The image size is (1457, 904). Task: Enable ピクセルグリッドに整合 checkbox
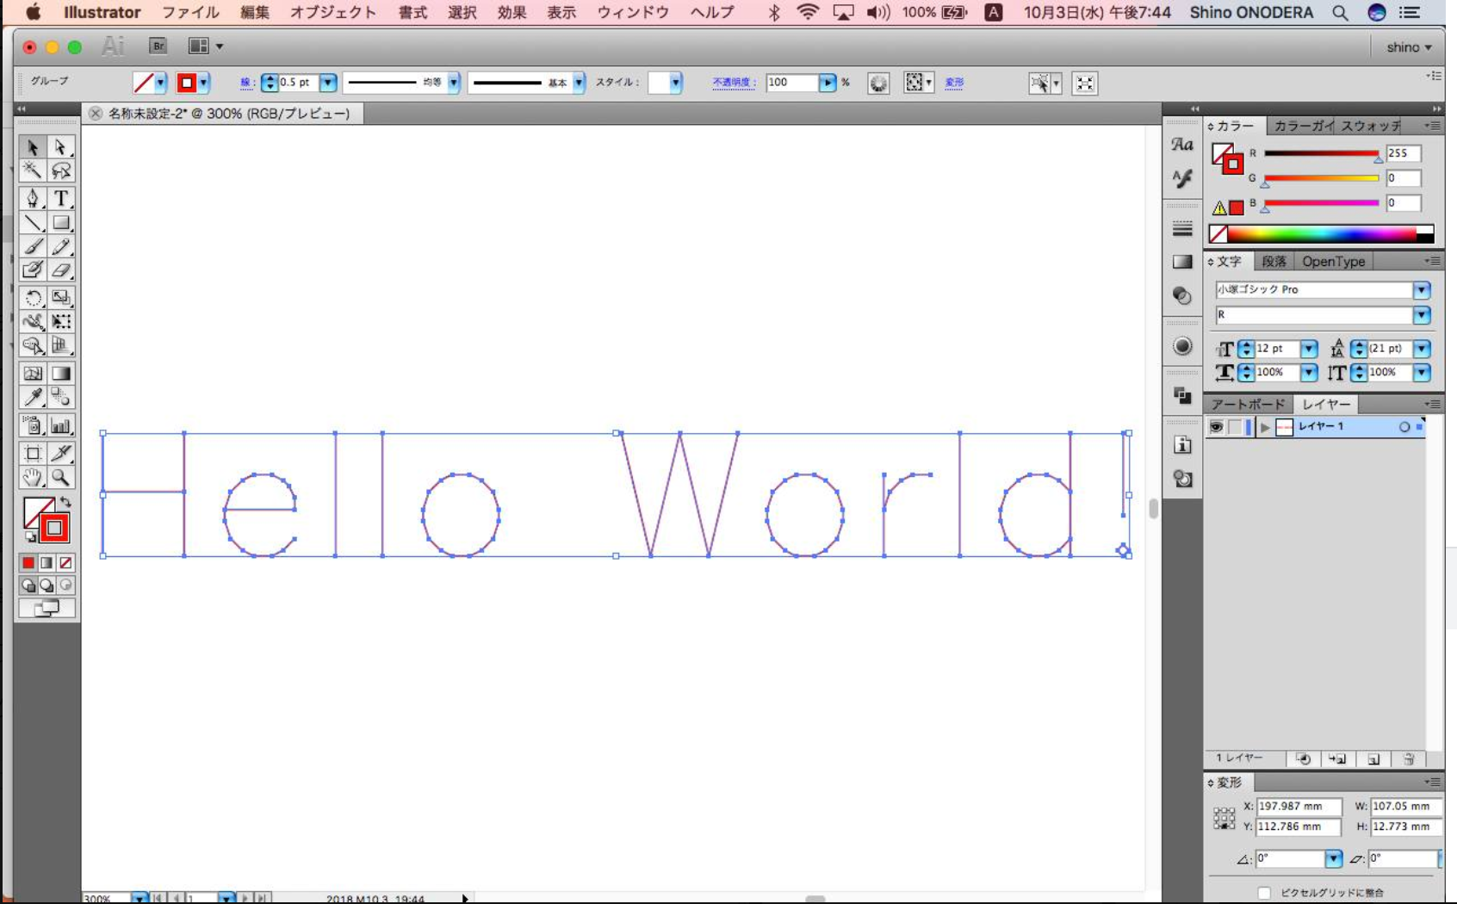pyautogui.click(x=1264, y=893)
